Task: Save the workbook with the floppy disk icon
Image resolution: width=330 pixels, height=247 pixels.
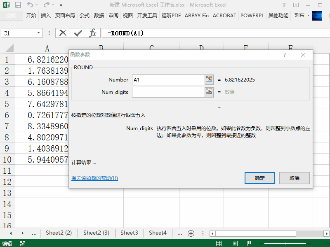Action: click(18, 5)
